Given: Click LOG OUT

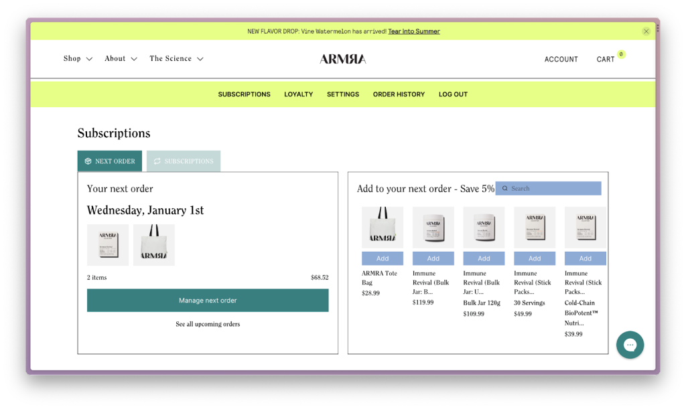Looking at the screenshot, I should pos(454,94).
